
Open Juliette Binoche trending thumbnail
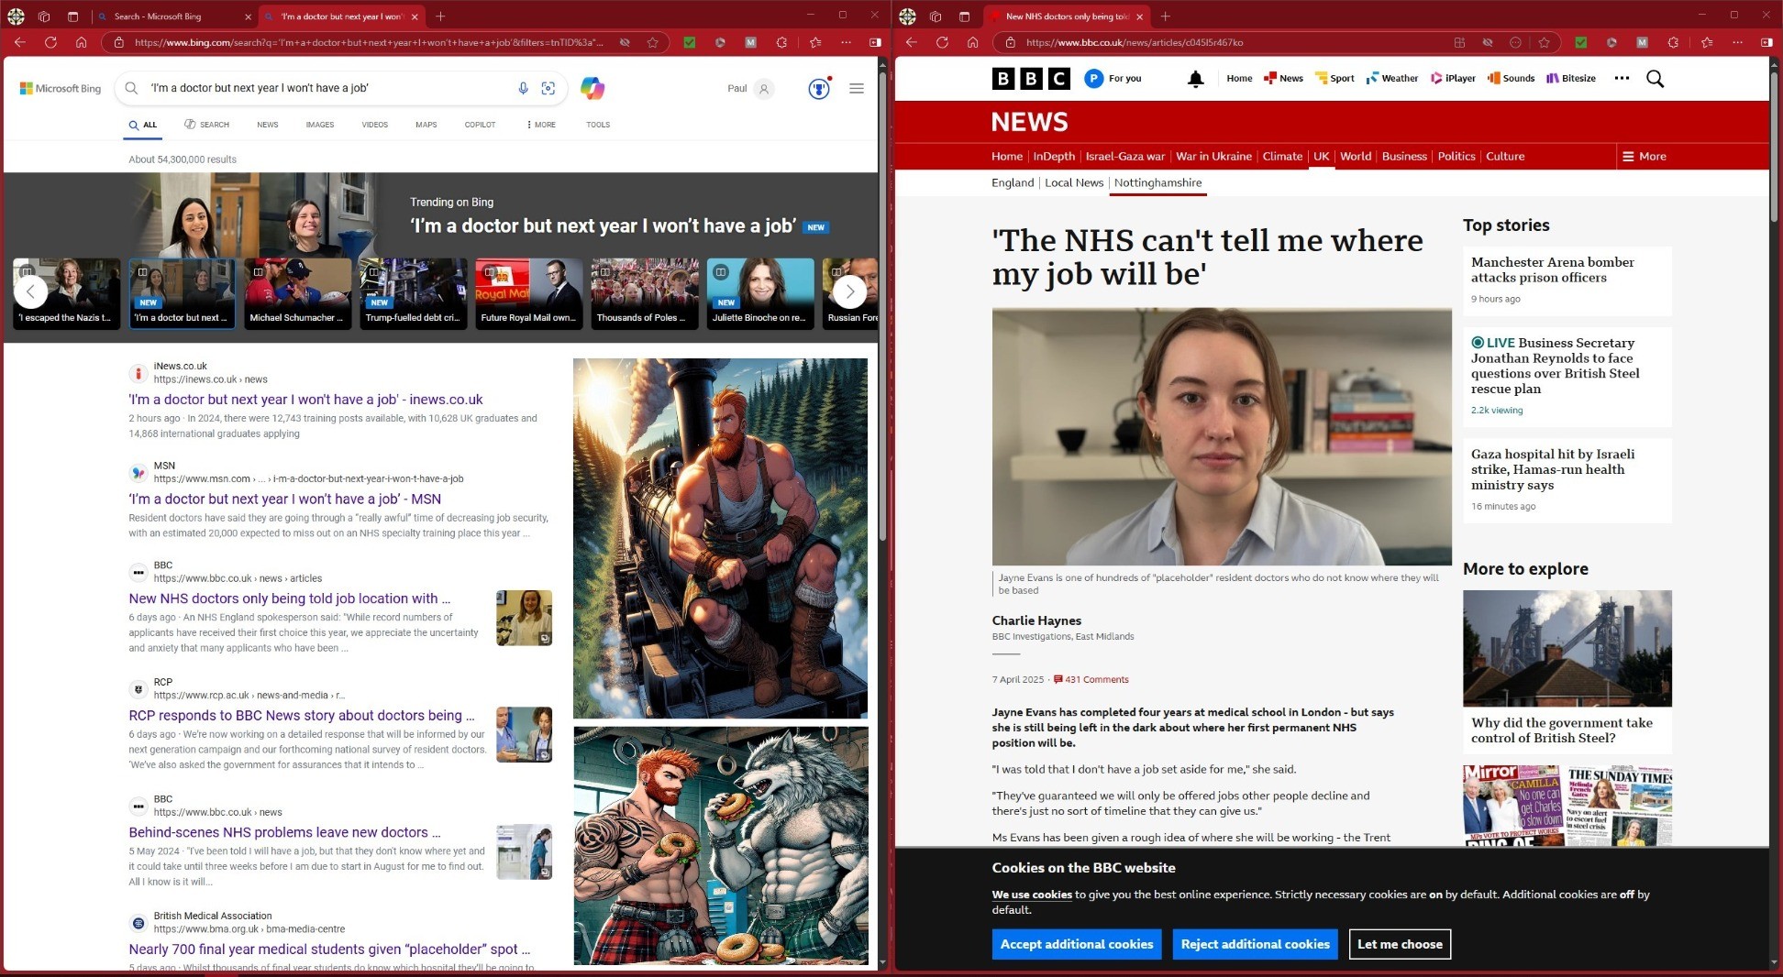click(x=760, y=293)
